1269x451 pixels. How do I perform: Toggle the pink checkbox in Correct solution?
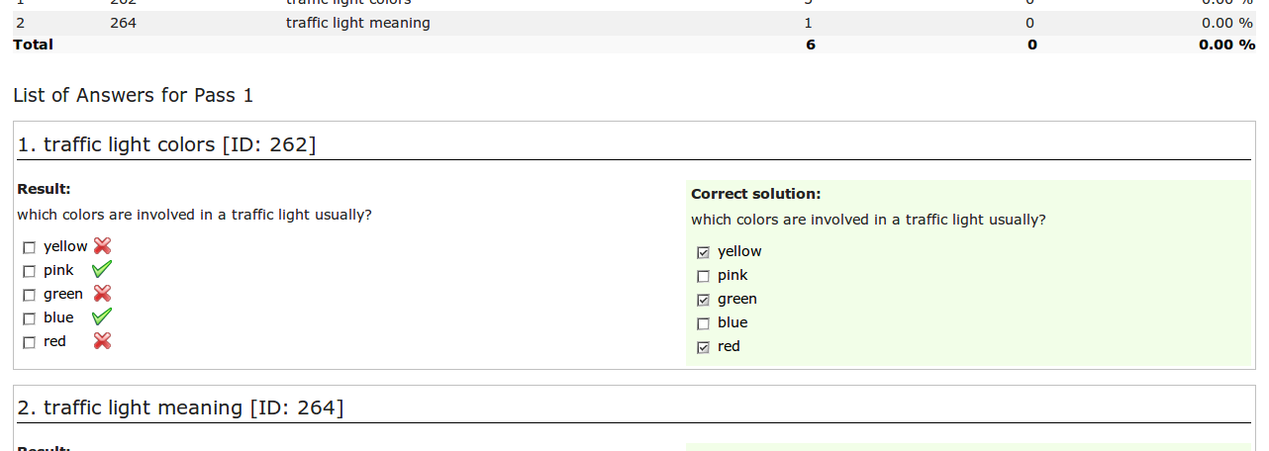(x=704, y=276)
